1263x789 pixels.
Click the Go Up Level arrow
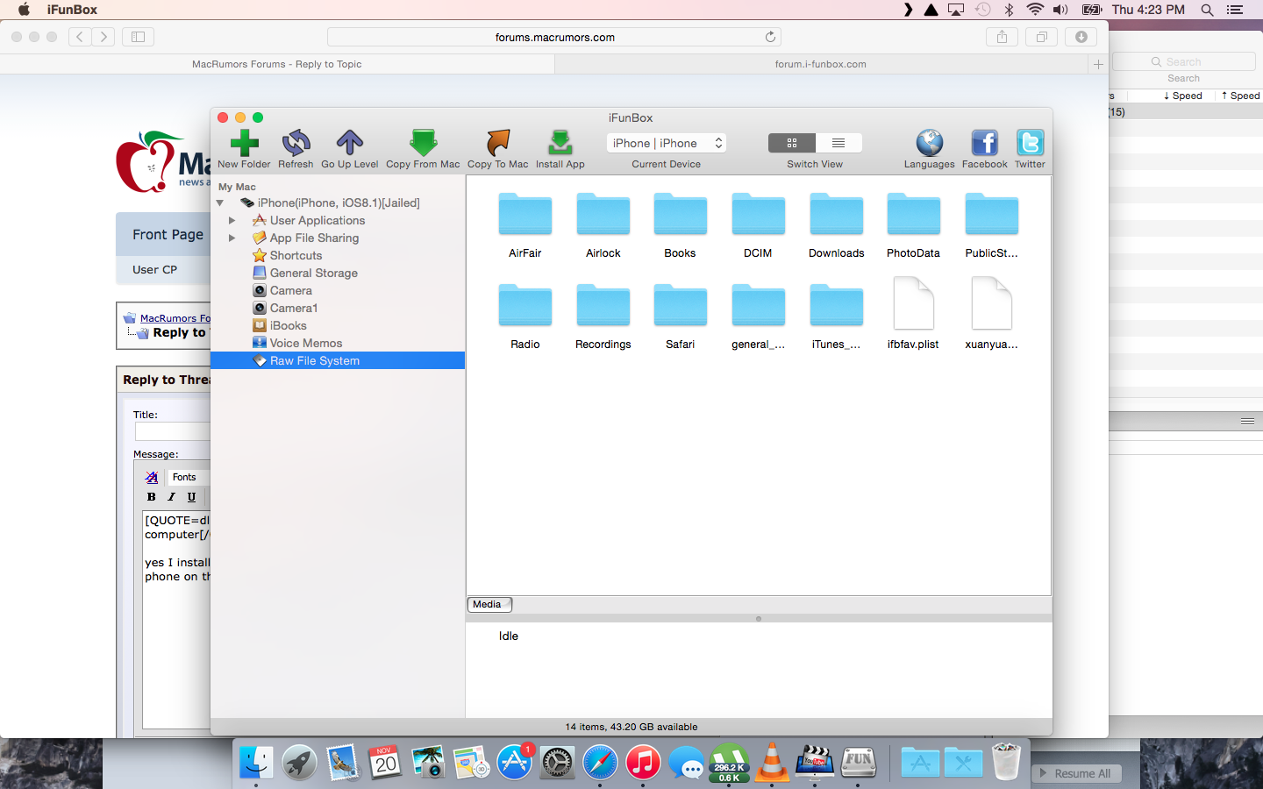(349, 143)
